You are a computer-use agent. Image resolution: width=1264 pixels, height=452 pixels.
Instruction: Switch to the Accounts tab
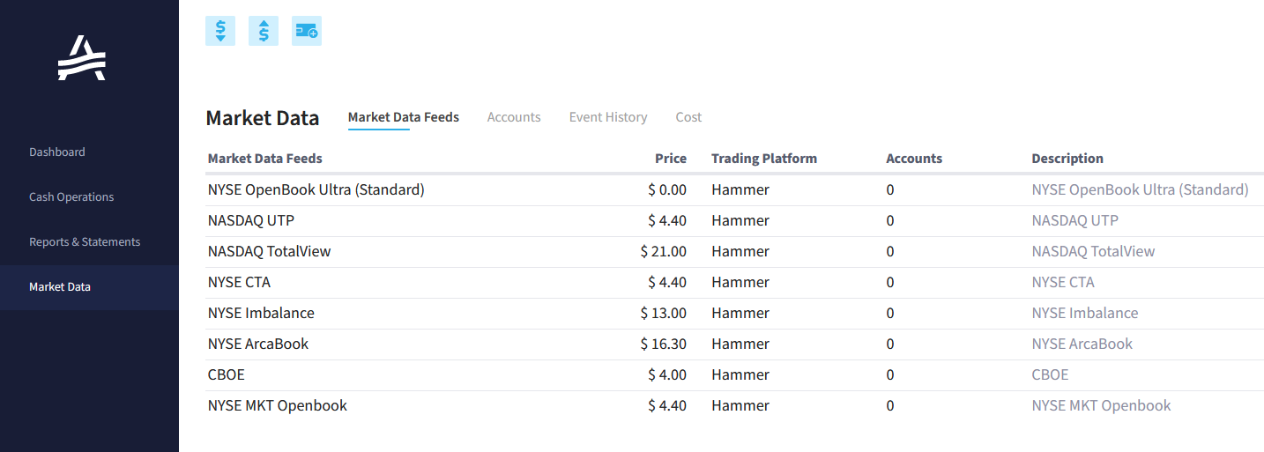click(x=514, y=117)
